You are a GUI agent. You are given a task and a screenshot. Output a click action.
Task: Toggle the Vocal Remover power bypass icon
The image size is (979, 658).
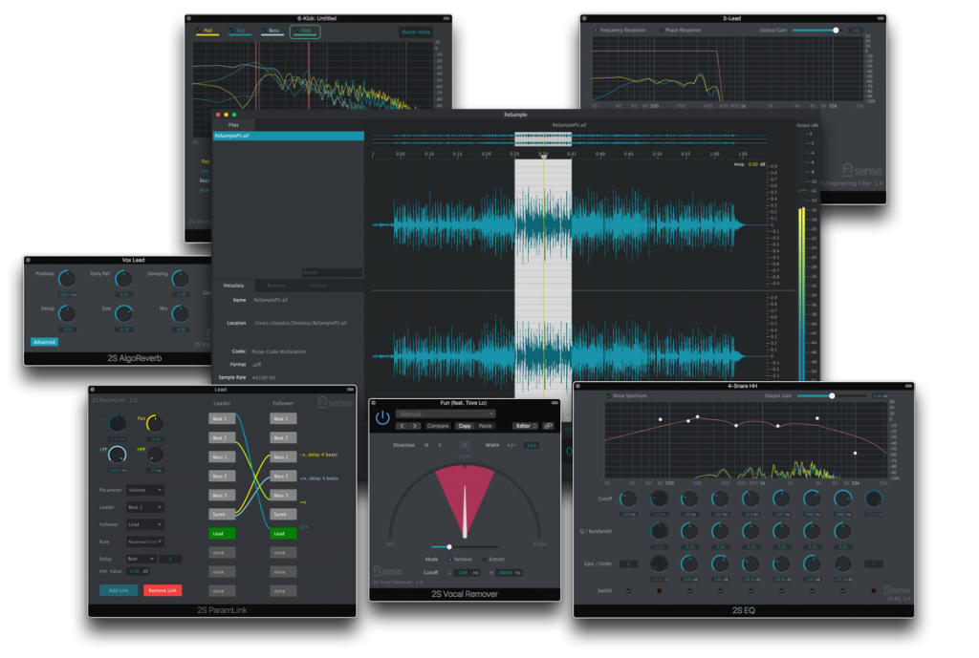coord(382,418)
